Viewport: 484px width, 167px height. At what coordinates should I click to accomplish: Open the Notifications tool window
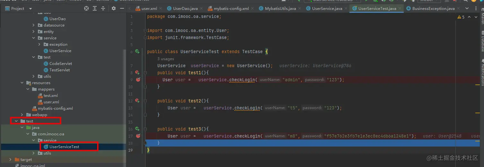click(x=482, y=72)
